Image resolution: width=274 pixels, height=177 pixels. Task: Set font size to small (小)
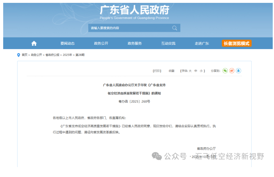(201, 71)
